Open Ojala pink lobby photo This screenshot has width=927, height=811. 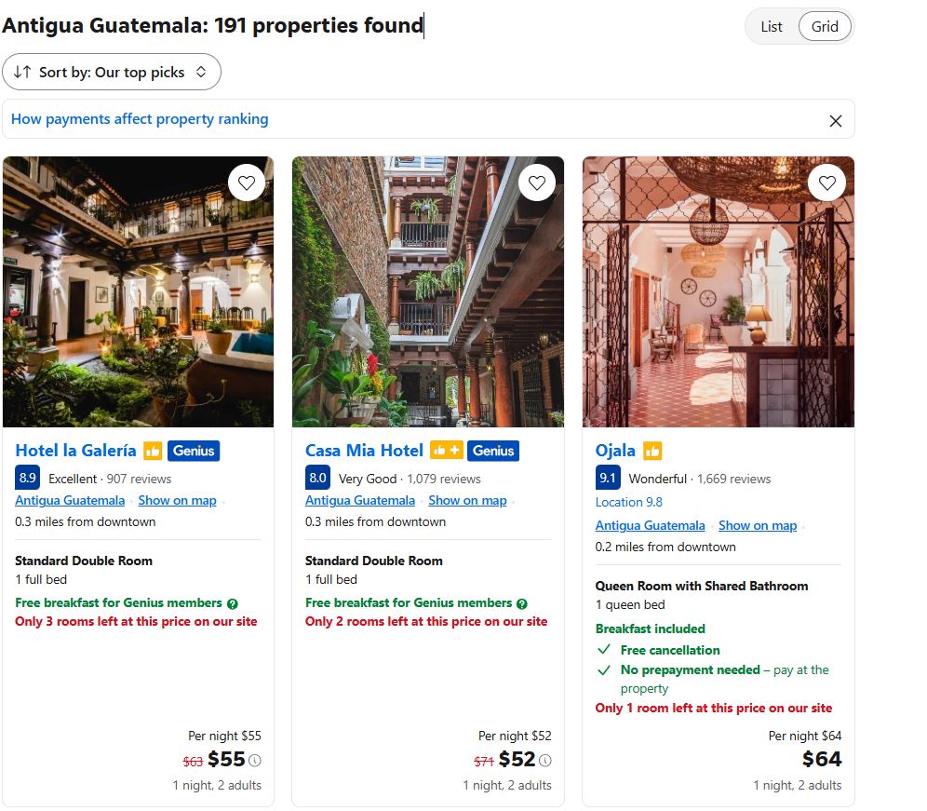[x=719, y=291]
